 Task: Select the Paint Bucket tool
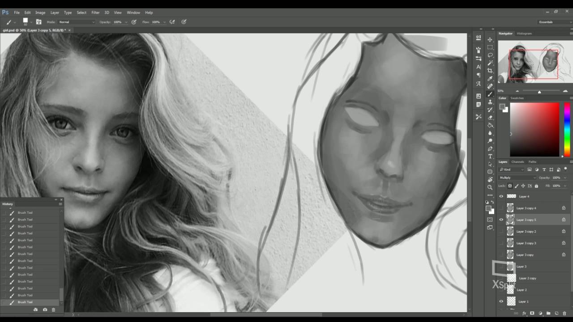(x=490, y=125)
